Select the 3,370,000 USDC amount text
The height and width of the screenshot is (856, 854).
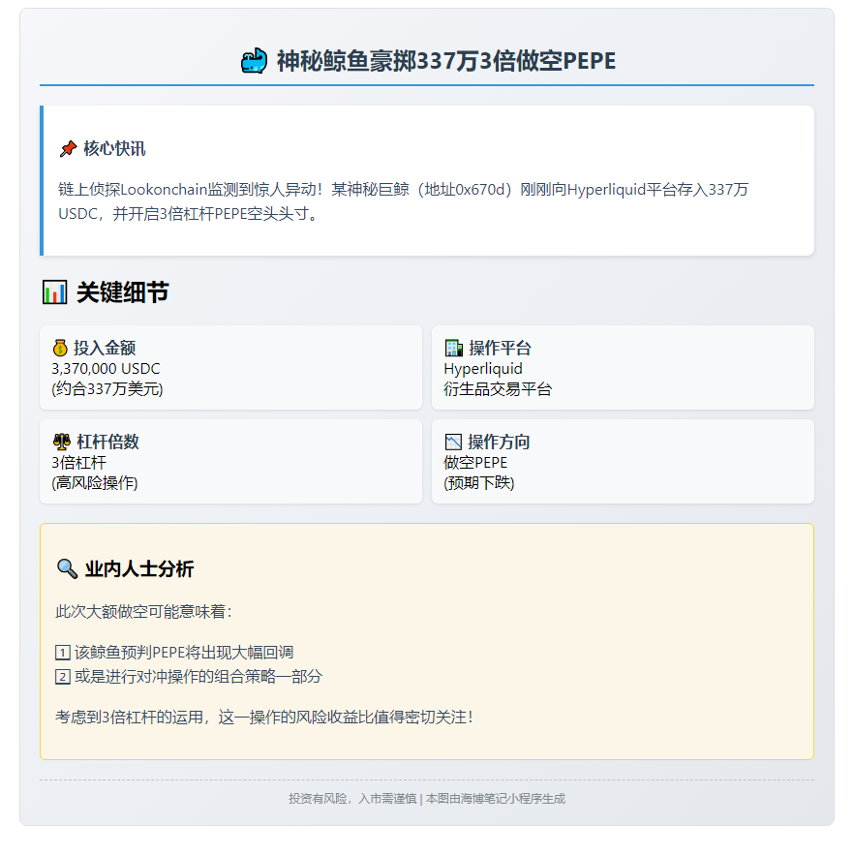point(106,369)
